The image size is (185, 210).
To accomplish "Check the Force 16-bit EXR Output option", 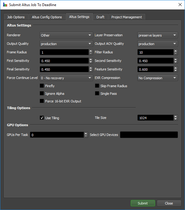I will tap(42, 101).
